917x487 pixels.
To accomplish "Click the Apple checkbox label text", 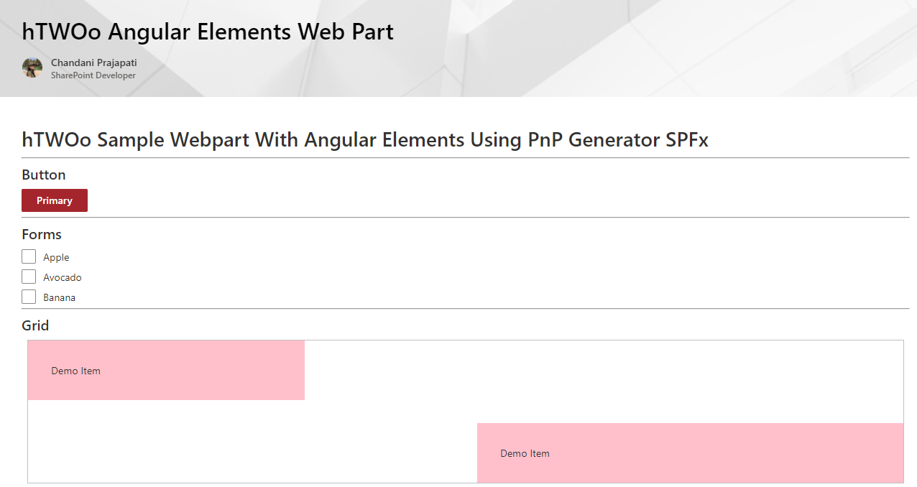I will click(x=56, y=257).
